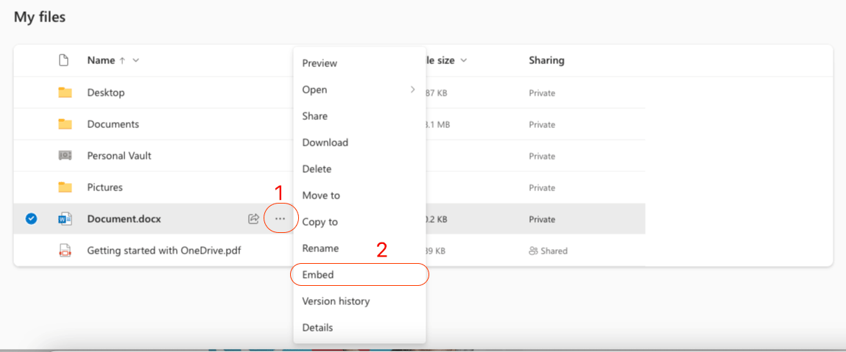Viewport: 846px width, 352px height.
Task: Open the Desktop folder icon
Action: click(66, 93)
